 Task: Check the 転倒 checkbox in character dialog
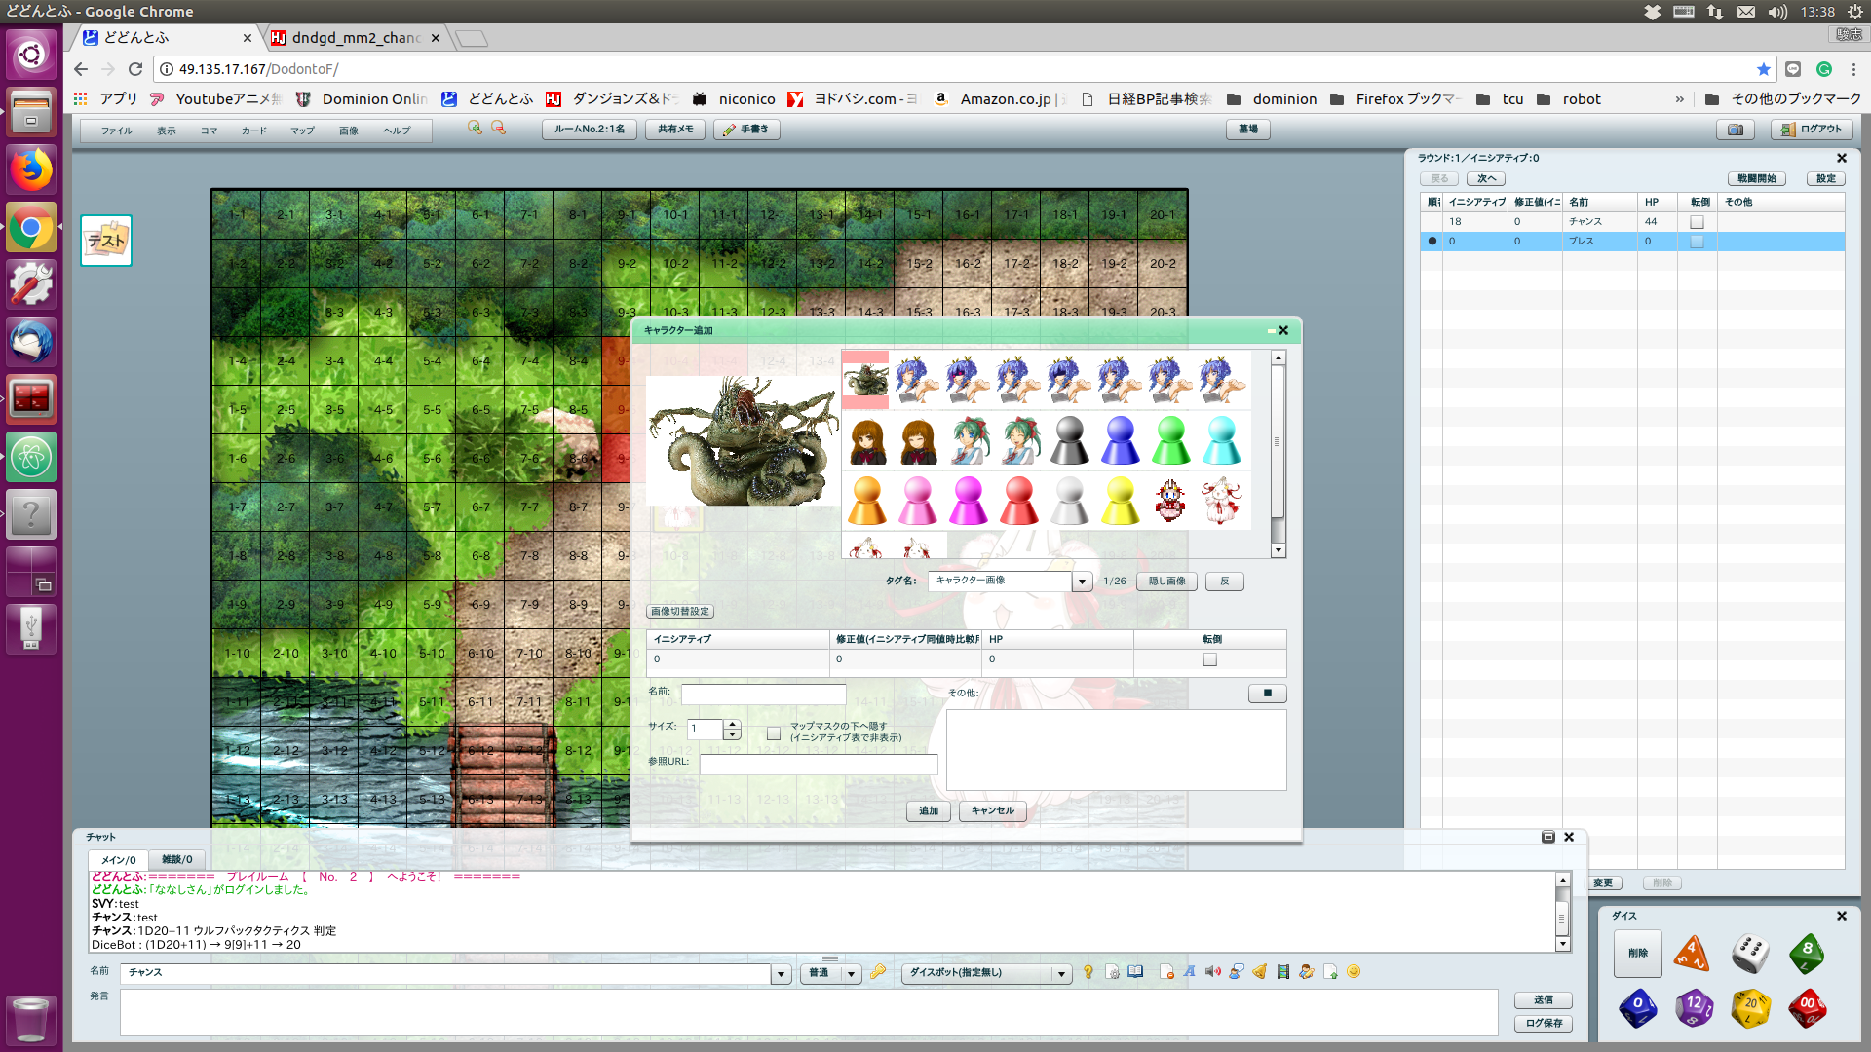[x=1209, y=659]
